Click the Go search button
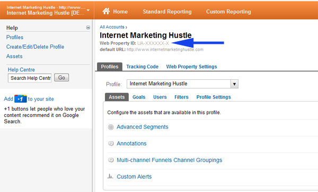This screenshot has height=192, width=318. 61,78
